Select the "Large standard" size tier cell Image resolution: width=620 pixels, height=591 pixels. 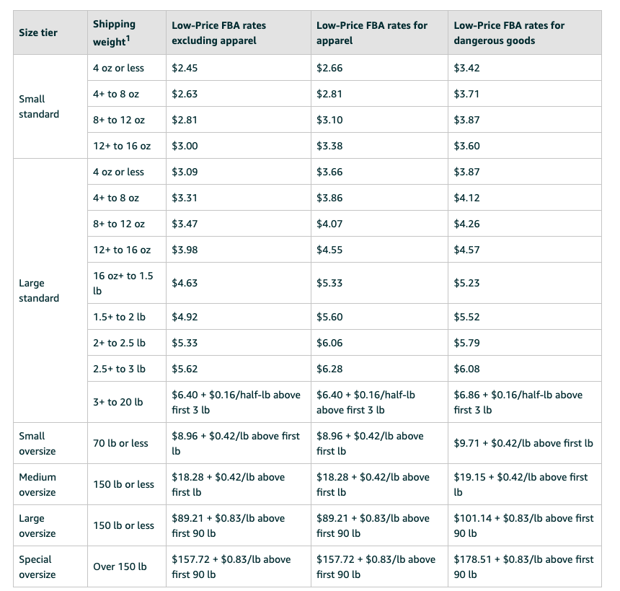[39, 291]
